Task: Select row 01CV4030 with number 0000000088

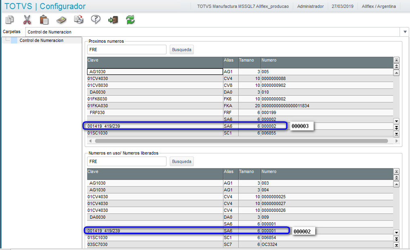Action: pos(240,79)
